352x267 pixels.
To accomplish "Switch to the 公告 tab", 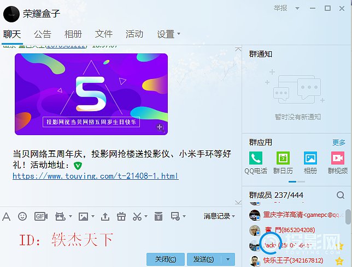I will pos(43,34).
